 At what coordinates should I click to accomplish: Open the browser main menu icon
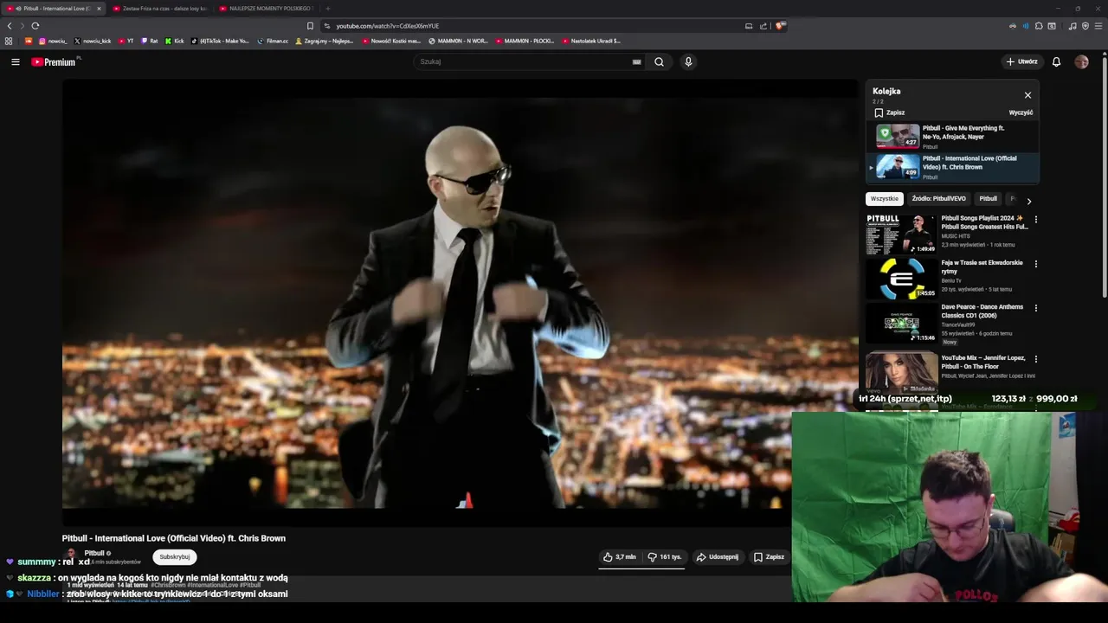(1098, 26)
